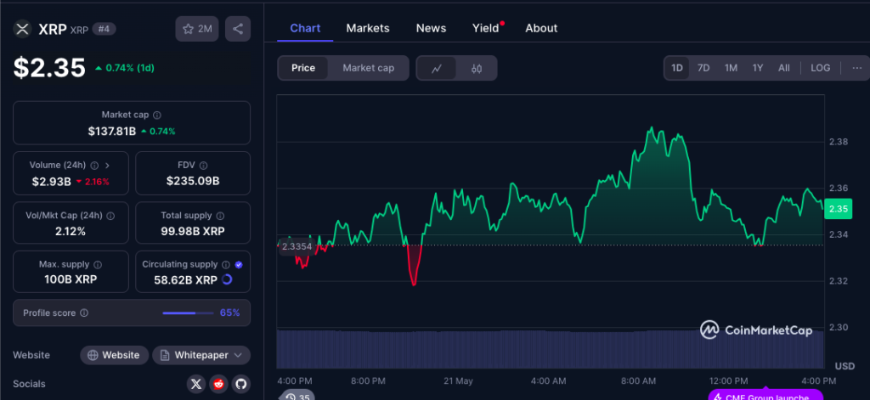Switch to line chart icon
The height and width of the screenshot is (400, 870).
pos(437,68)
